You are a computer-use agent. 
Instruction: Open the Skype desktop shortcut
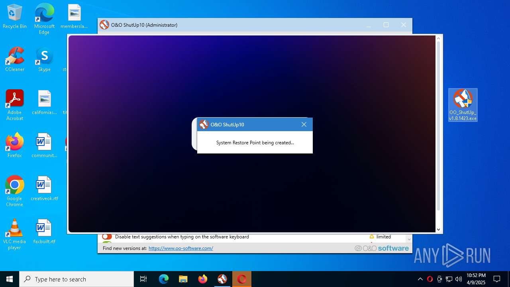tap(44, 59)
